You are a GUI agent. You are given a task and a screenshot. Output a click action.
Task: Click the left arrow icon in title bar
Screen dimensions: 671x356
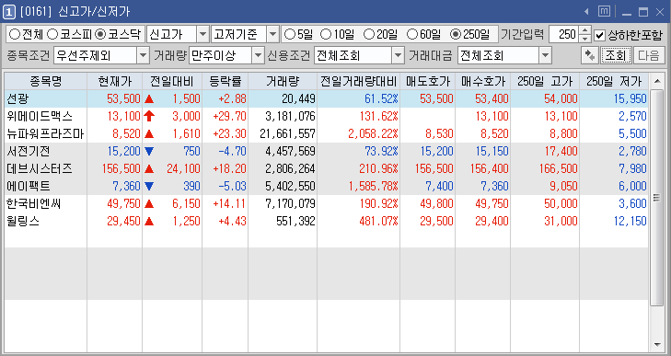[x=586, y=12]
